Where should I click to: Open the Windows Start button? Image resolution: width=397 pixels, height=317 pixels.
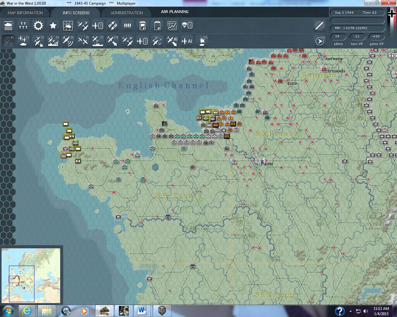click(x=8, y=311)
